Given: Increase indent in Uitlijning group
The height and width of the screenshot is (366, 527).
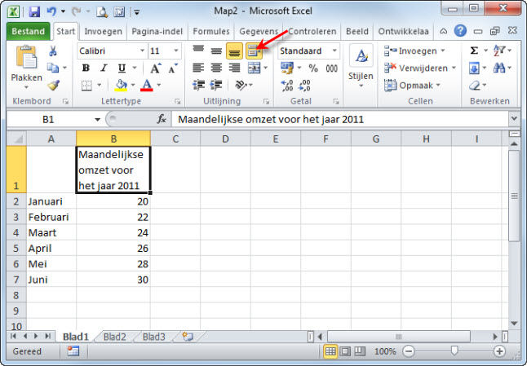Looking at the screenshot, I should [x=216, y=86].
